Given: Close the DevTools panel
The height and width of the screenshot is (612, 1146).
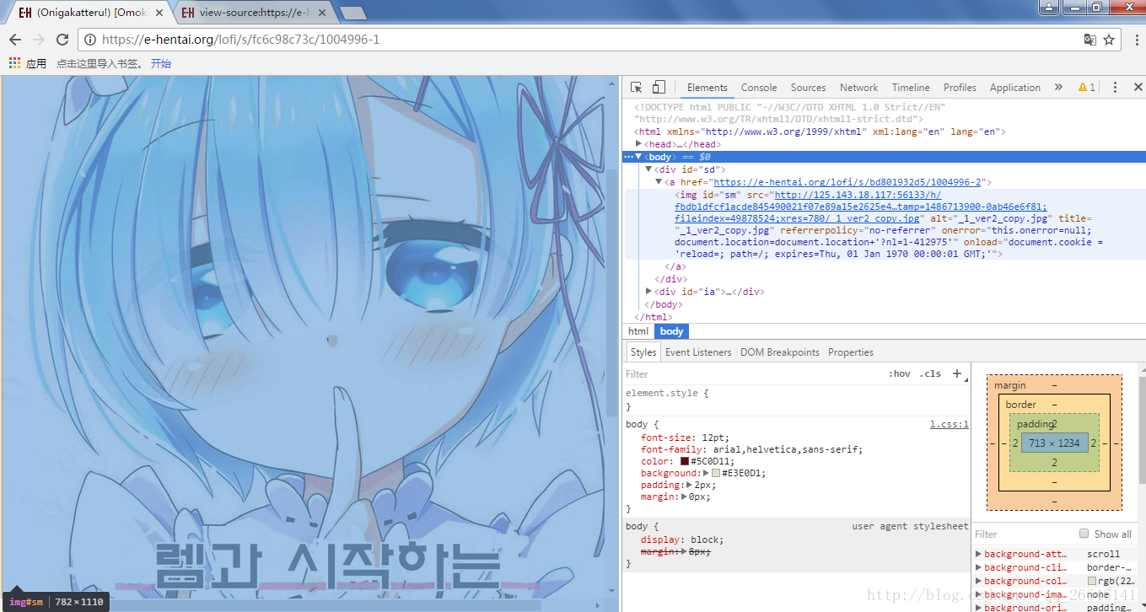Looking at the screenshot, I should click(x=1138, y=87).
